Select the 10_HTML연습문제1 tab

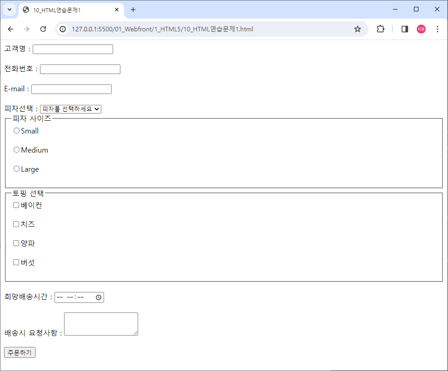71,10
